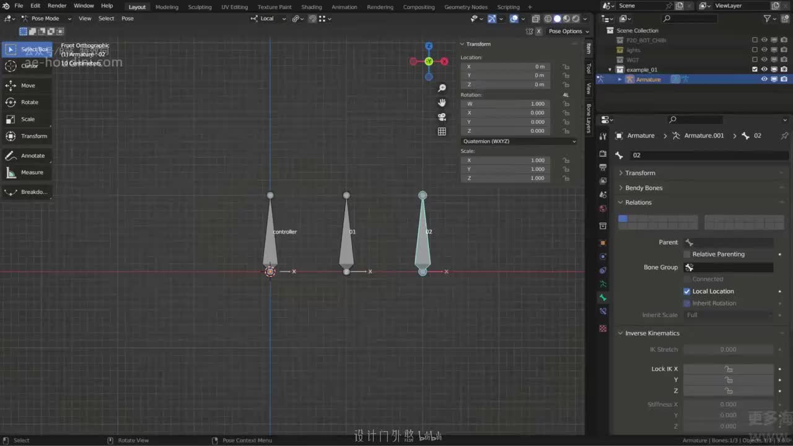Toggle Armature render camera icon
793x446 pixels.
point(784,79)
